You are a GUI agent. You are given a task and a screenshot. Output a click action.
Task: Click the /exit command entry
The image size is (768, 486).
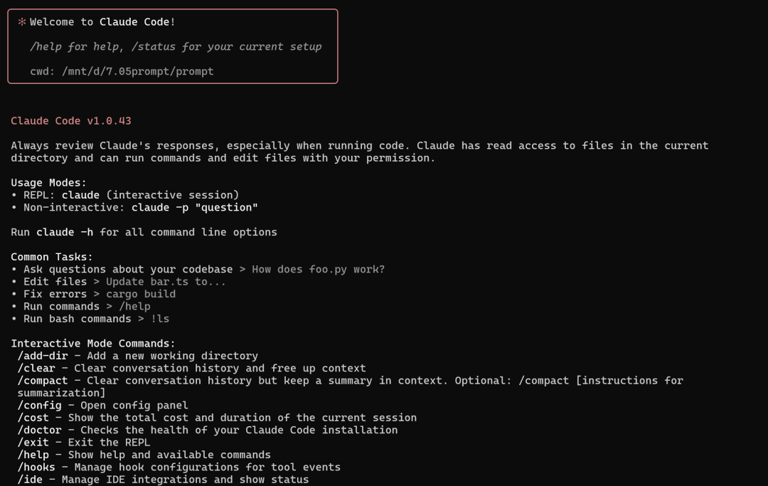point(33,443)
